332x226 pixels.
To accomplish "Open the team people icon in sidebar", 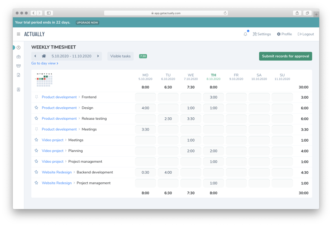I will pyautogui.click(x=19, y=66).
